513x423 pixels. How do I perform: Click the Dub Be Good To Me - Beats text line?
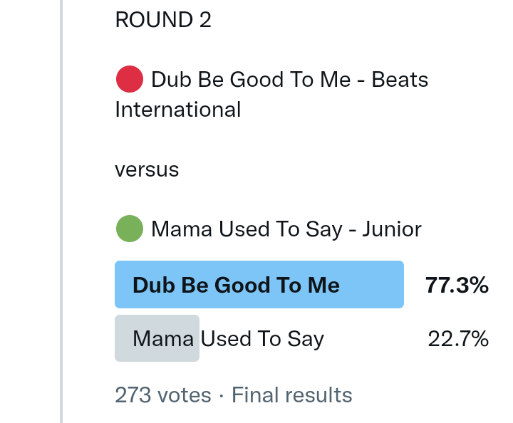point(289,79)
